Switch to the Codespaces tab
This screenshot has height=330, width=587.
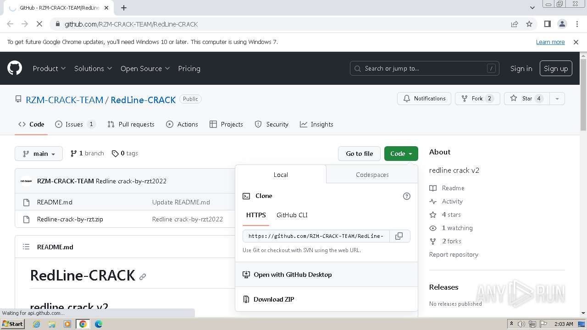pos(372,175)
